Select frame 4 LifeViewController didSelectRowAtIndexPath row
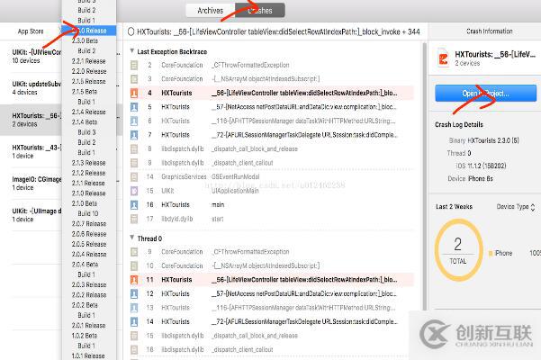This screenshot has height=360, width=541. point(272,93)
